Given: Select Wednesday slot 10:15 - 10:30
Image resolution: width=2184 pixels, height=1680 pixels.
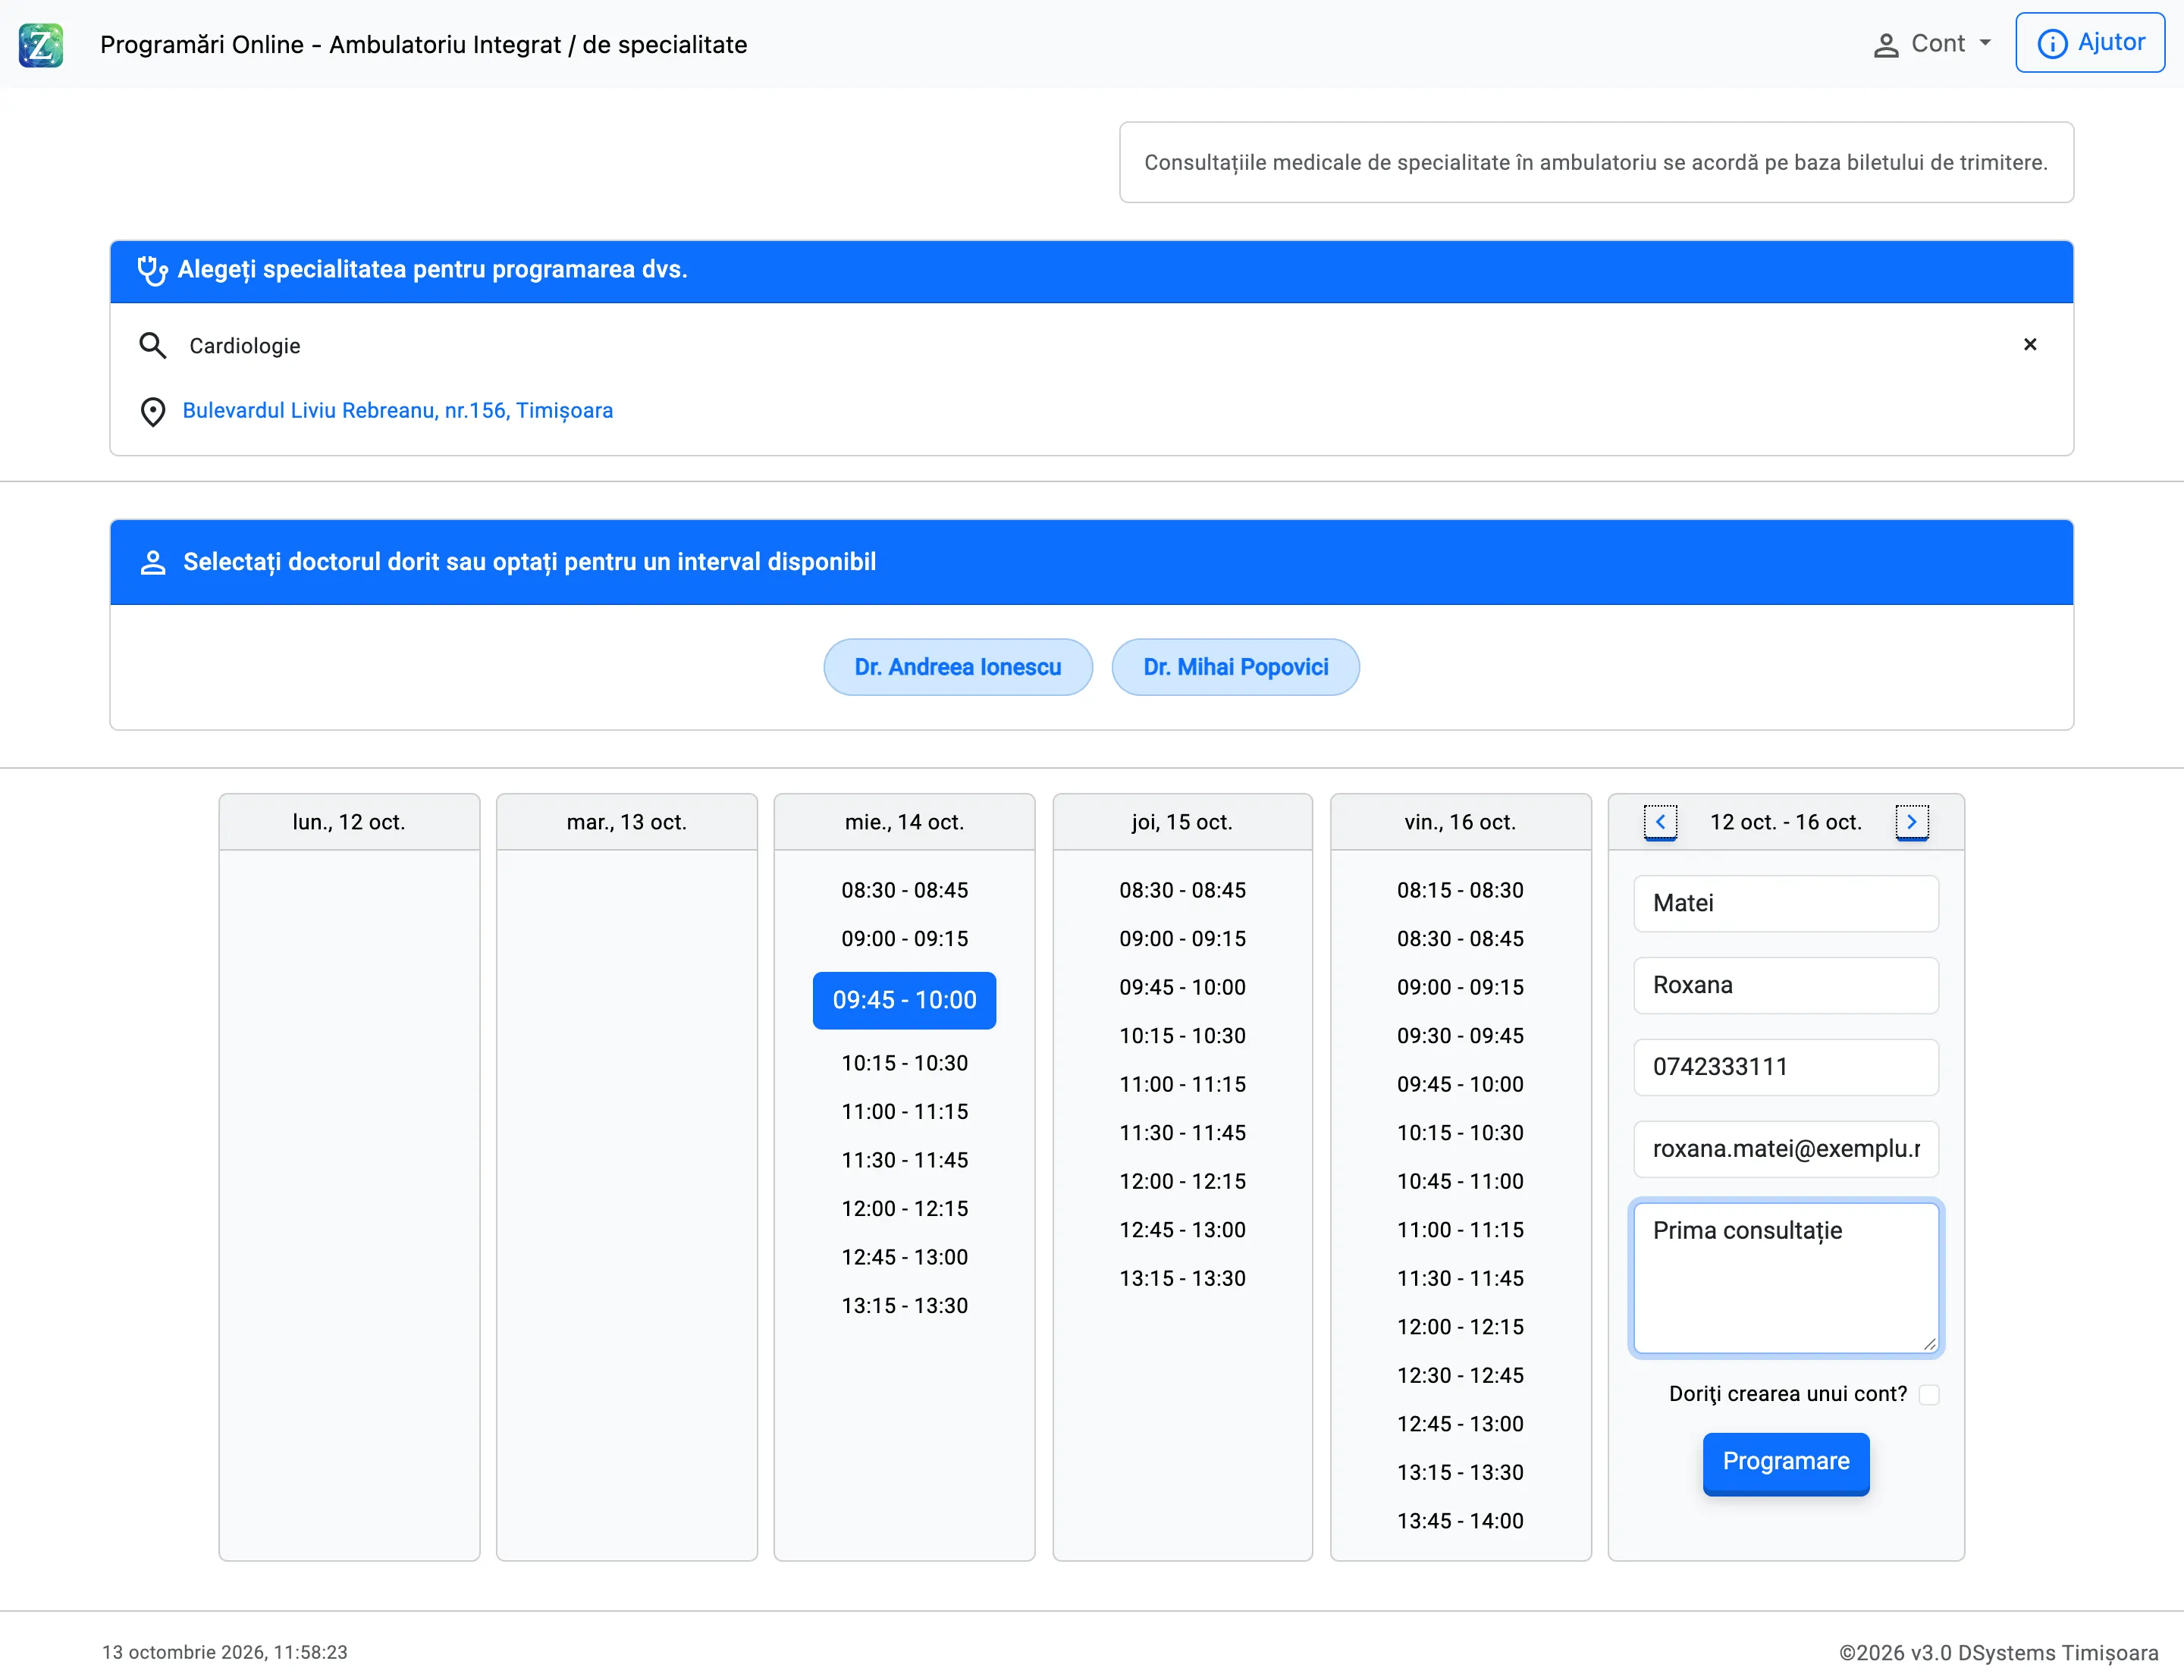Looking at the screenshot, I should point(905,1063).
